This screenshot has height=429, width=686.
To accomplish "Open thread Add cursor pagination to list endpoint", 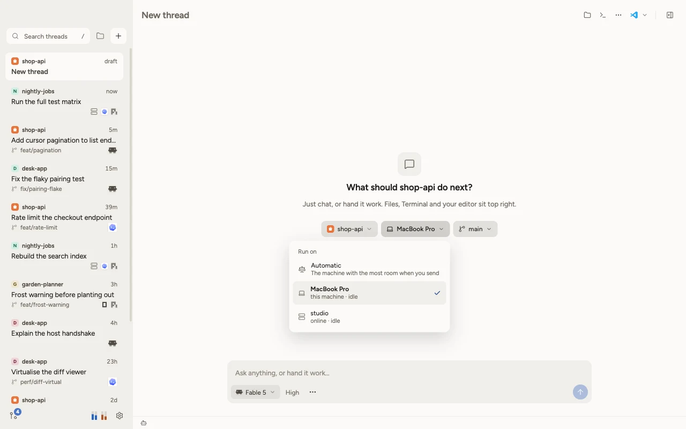I will pyautogui.click(x=64, y=140).
